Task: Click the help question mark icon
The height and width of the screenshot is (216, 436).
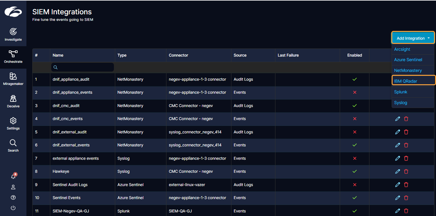Action: [13, 198]
